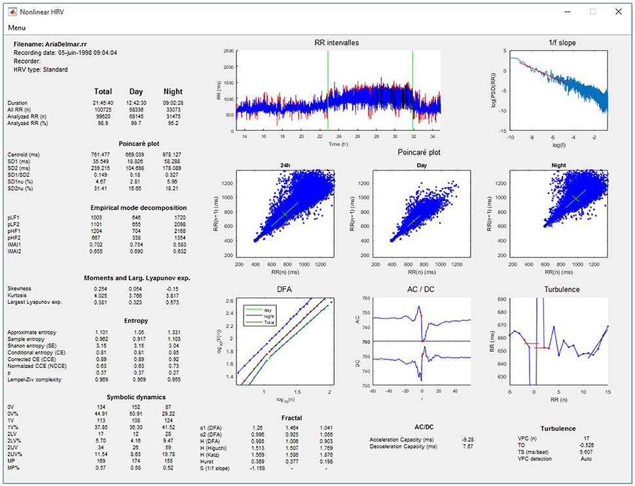Click the 'Empirical mode decomposition' section heading

[139, 208]
